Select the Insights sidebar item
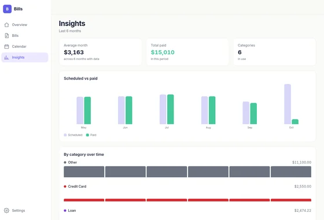Image resolution: width=324 pixels, height=220 pixels. pos(25,57)
